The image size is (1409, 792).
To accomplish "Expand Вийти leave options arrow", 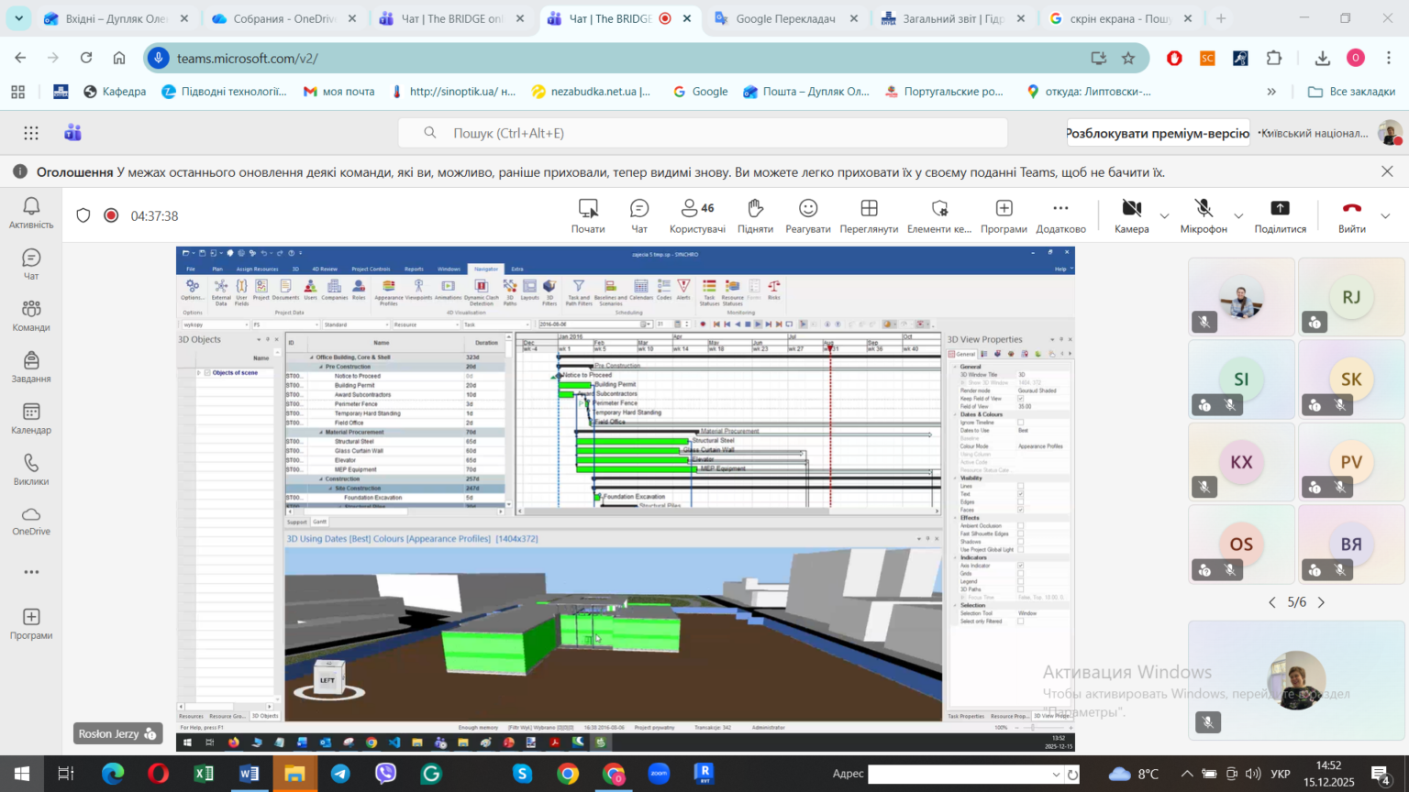I will tap(1385, 216).
